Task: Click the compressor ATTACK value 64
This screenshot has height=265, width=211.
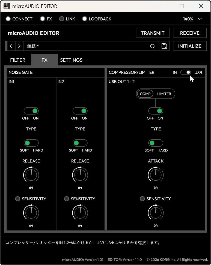Action: pos(156,187)
